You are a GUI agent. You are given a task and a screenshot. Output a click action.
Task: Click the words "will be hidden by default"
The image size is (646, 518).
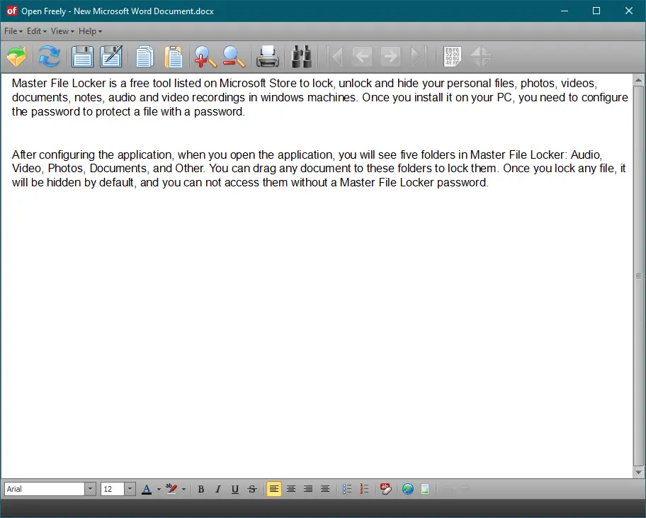coord(74,183)
